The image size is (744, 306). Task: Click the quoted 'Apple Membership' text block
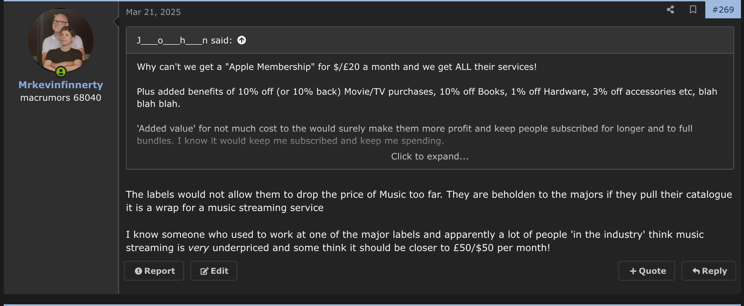430,103
